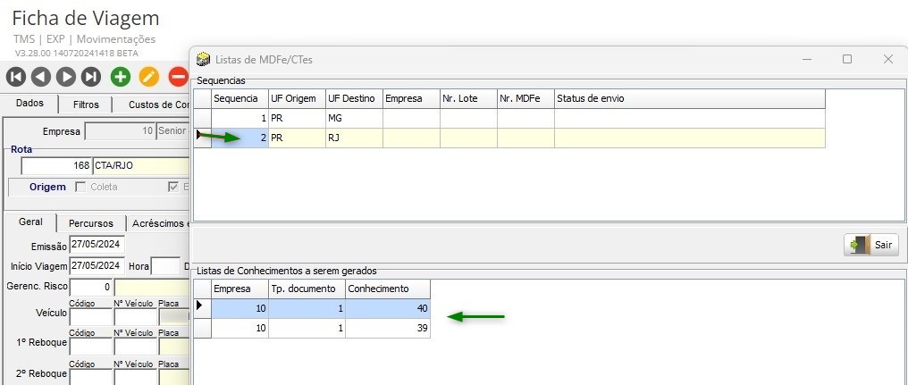Image resolution: width=908 pixels, height=385 pixels.
Task: Select the Geral sub-tab
Action: [x=30, y=222]
